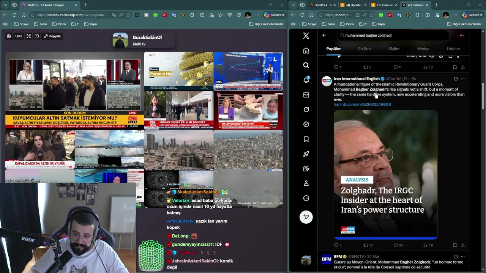Open more menu on Iran International tweet
This screenshot has width=486, height=273.
tap(462, 79)
